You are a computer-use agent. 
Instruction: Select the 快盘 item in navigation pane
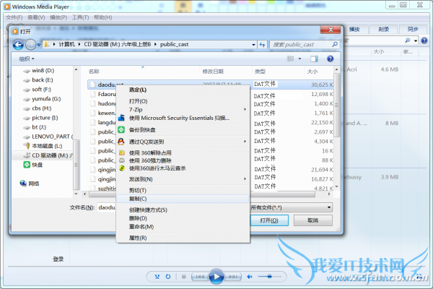click(33, 165)
